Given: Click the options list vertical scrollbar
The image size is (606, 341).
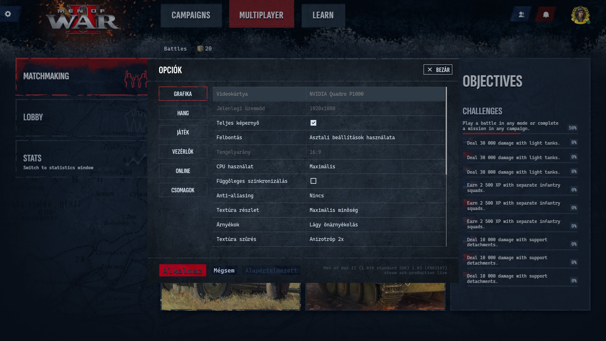Looking at the screenshot, I should [446, 131].
